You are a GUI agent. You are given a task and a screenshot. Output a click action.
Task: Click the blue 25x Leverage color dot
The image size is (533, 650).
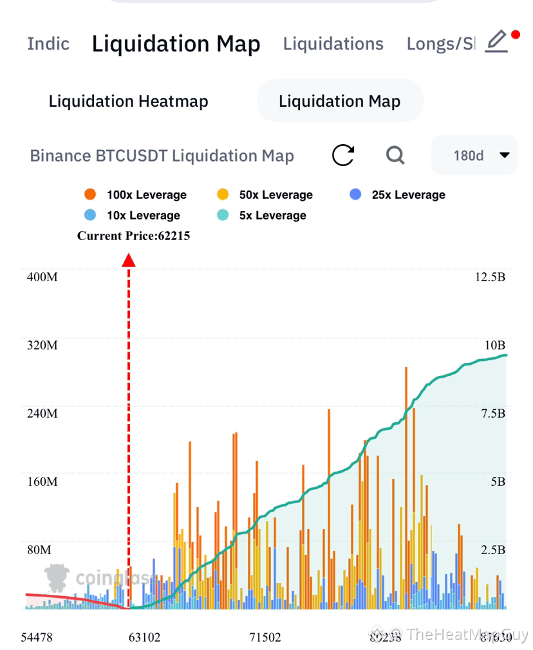355,194
